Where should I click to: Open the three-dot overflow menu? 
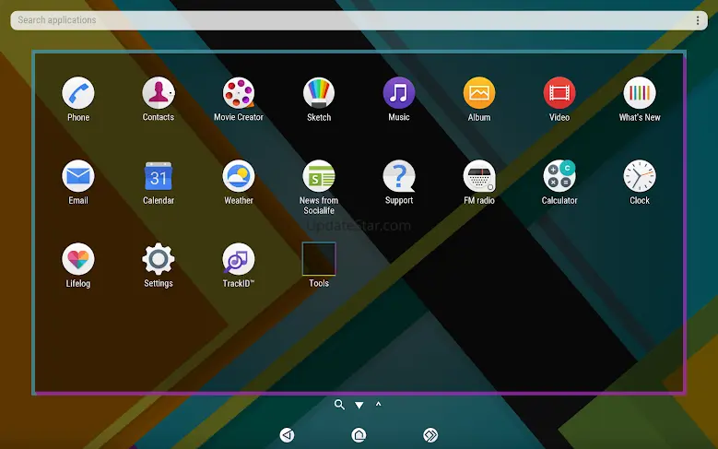click(698, 20)
